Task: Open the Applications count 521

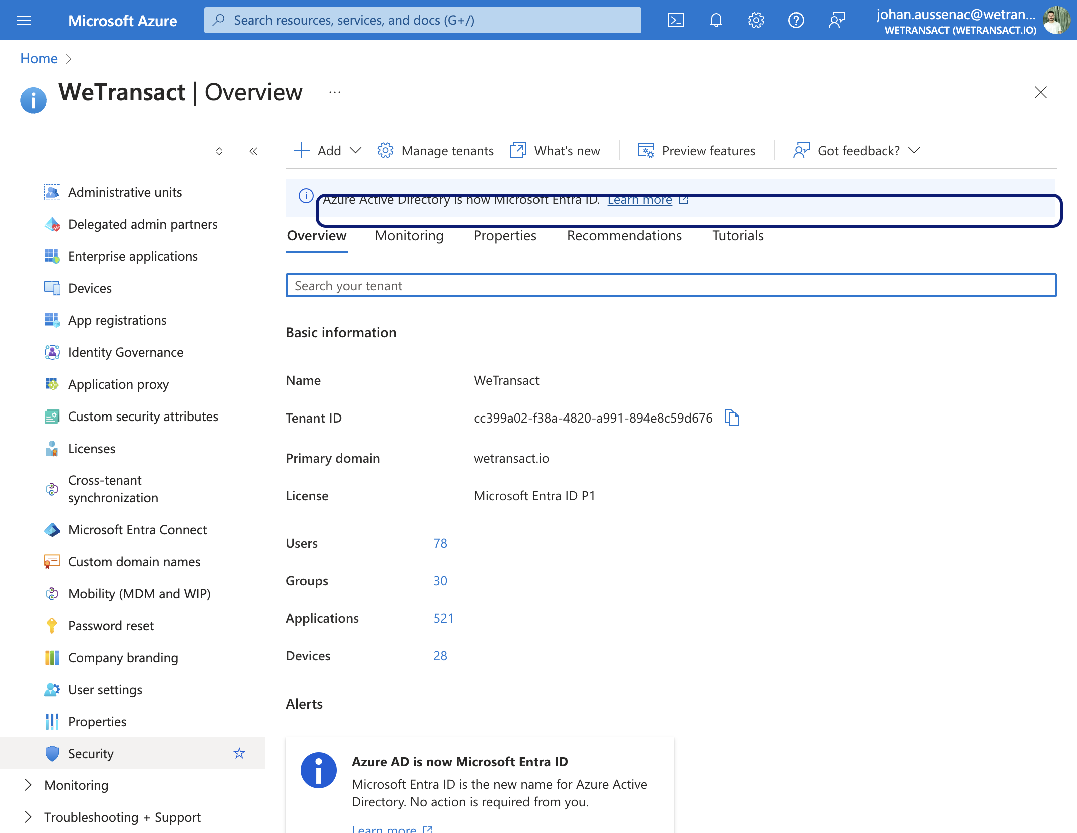Action: [x=443, y=618]
